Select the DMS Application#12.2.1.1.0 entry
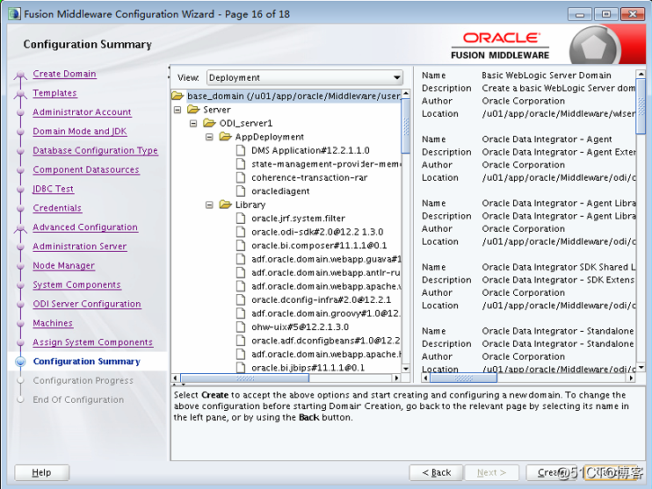 pyautogui.click(x=310, y=150)
